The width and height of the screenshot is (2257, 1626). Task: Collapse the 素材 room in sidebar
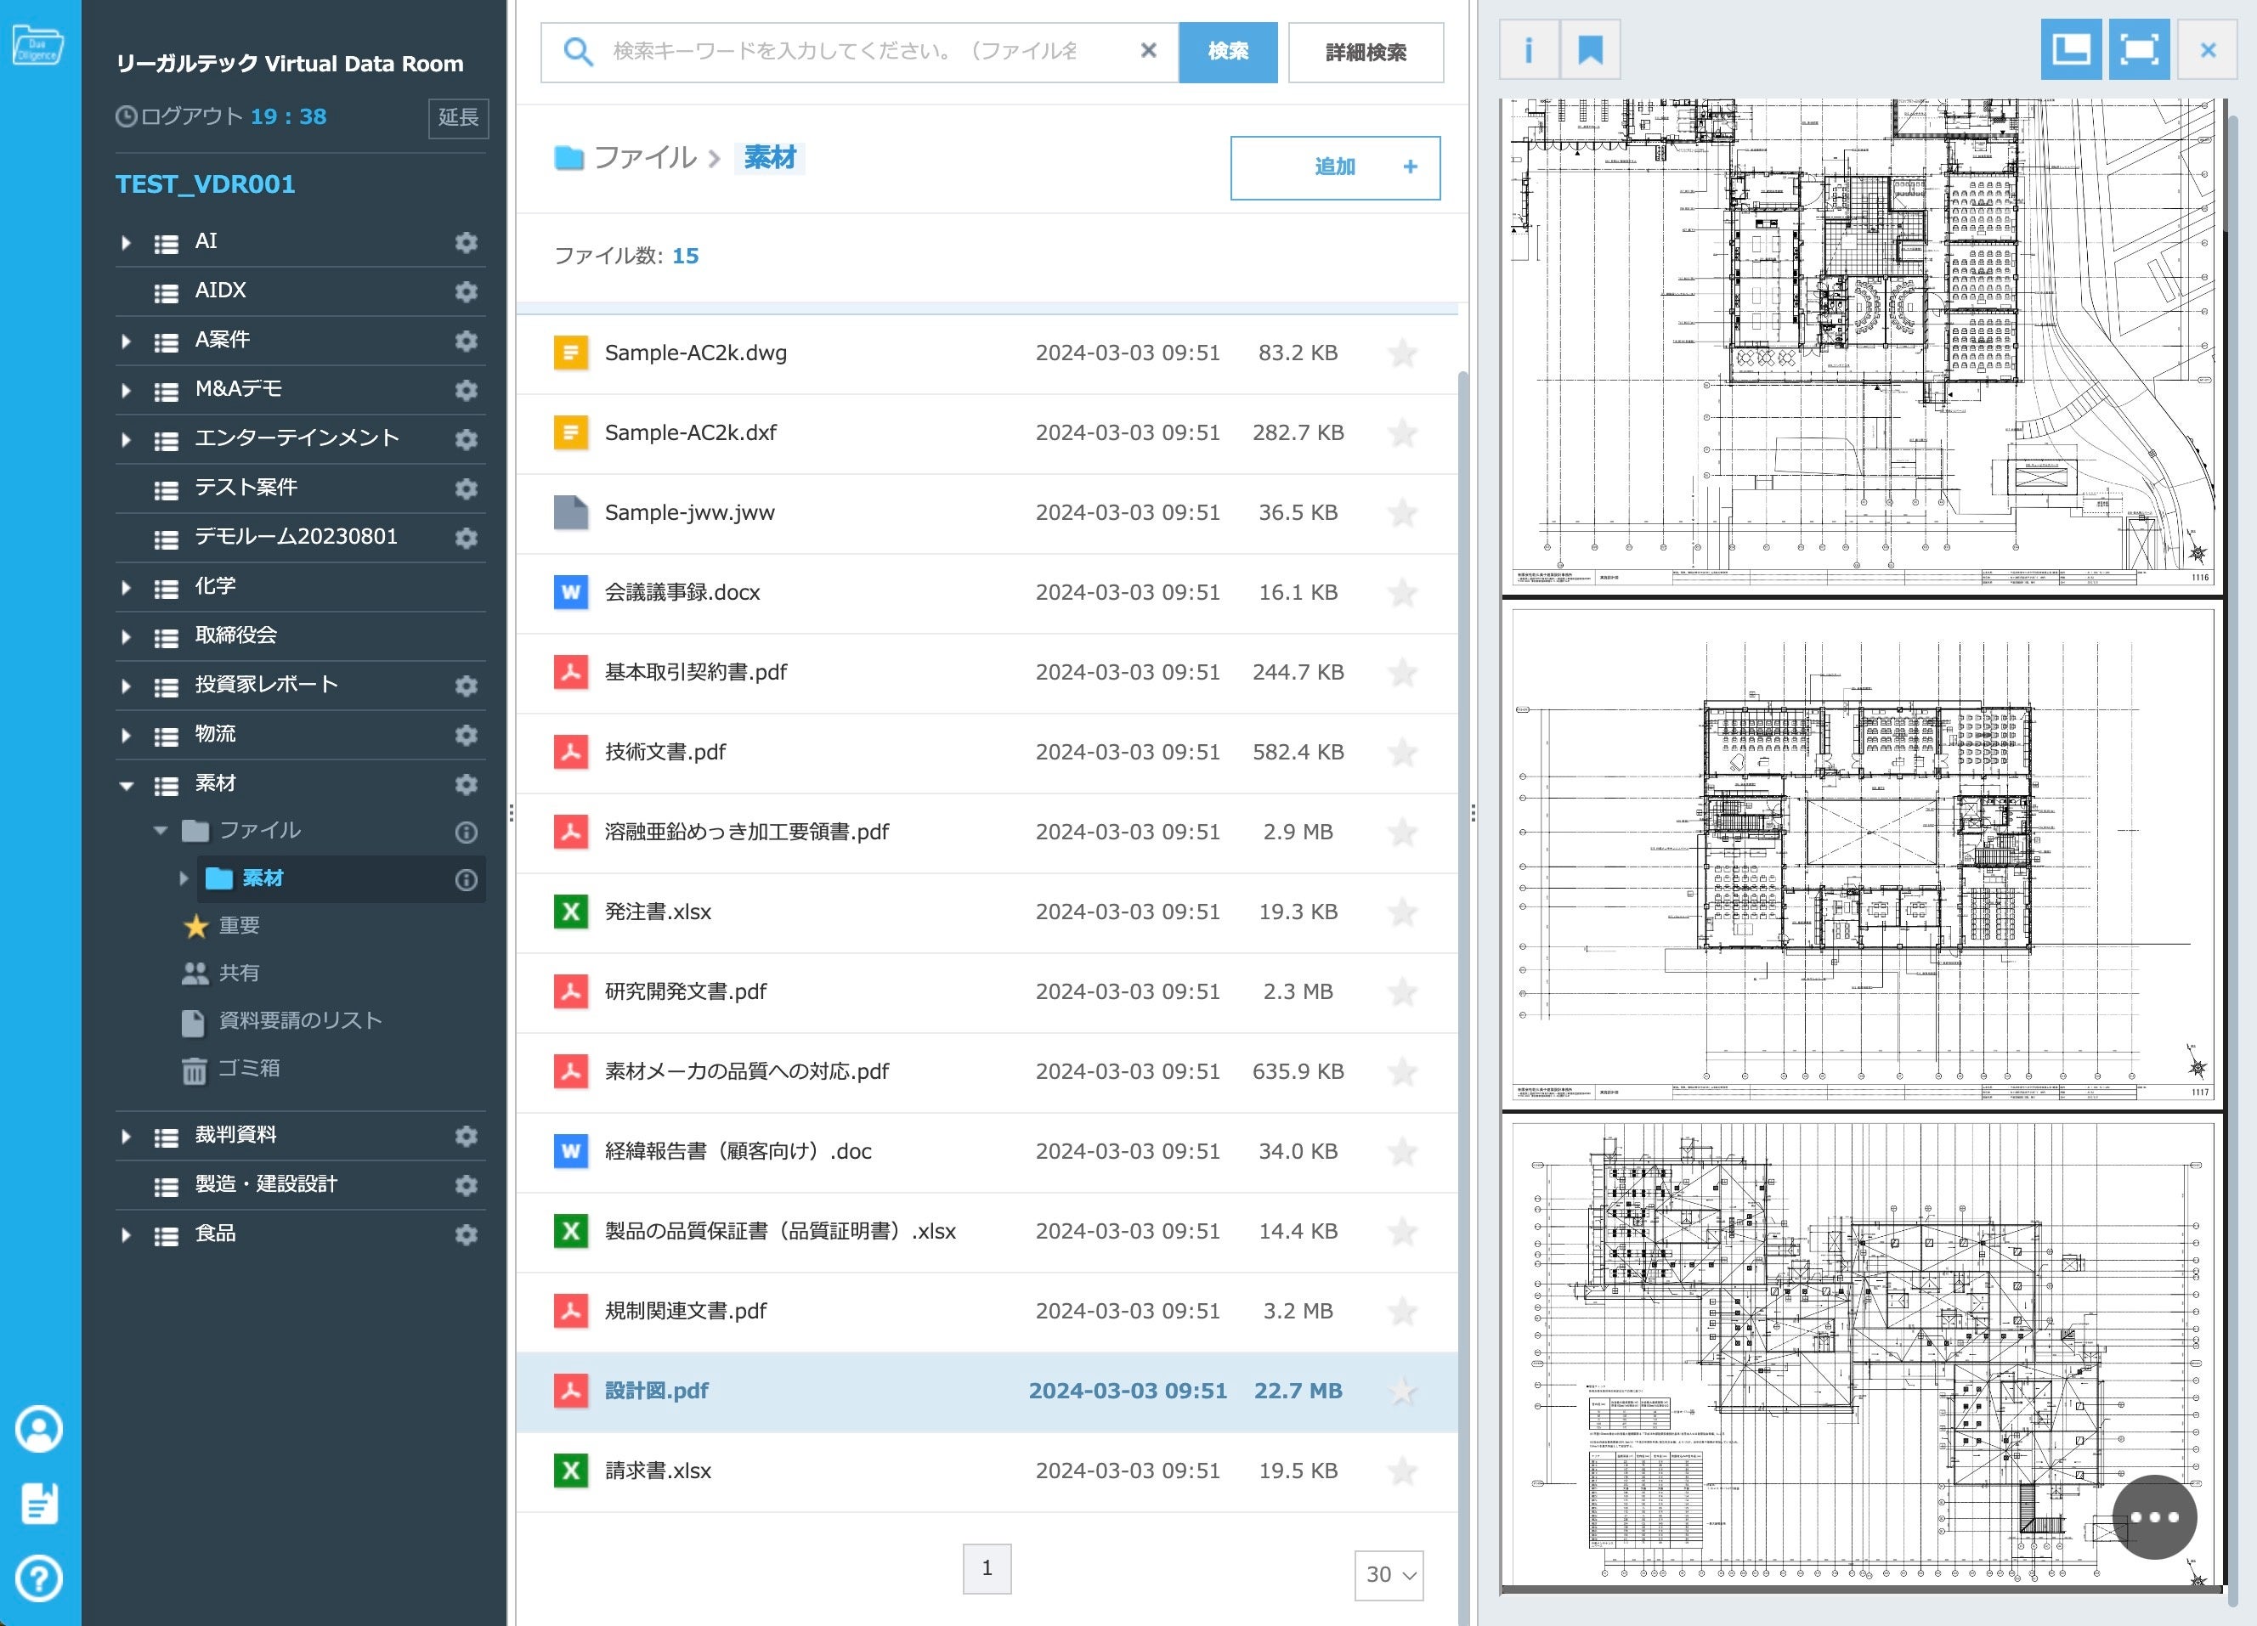[x=126, y=785]
